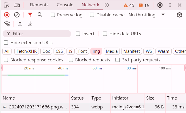The image size is (186, 113).
Task: Import HAR file upload icon
Action: pyautogui.click(x=20, y=24)
